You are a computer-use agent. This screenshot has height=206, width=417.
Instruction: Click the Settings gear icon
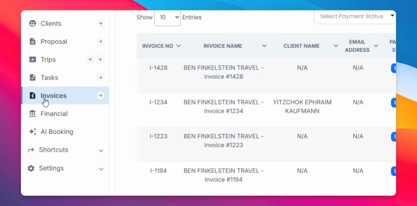coord(31,168)
